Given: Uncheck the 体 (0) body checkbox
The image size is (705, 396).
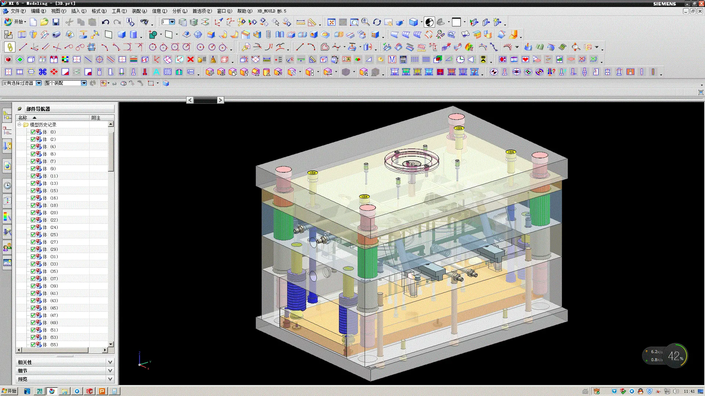Looking at the screenshot, I should [x=33, y=132].
